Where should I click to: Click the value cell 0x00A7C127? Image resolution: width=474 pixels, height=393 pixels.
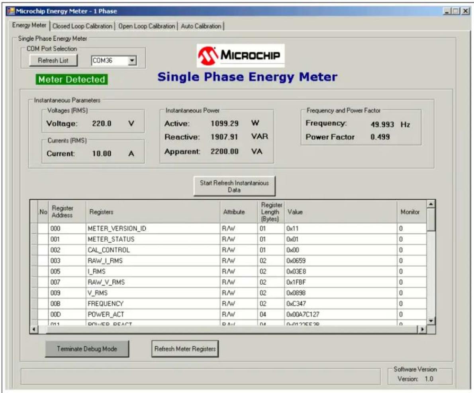click(341, 315)
